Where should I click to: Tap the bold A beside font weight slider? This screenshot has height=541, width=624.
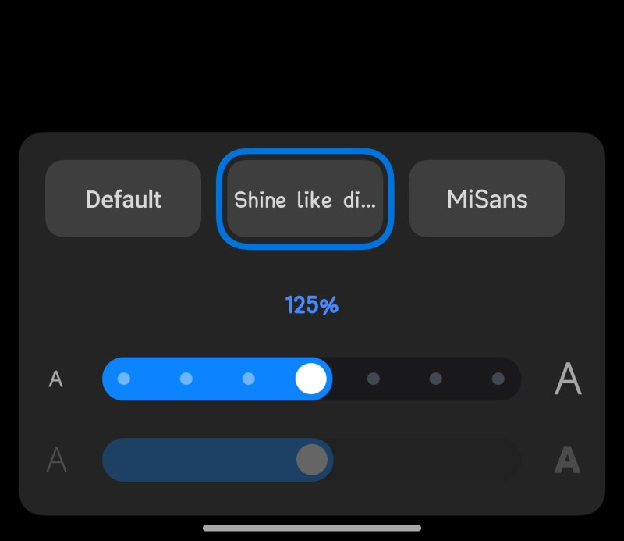click(x=567, y=461)
